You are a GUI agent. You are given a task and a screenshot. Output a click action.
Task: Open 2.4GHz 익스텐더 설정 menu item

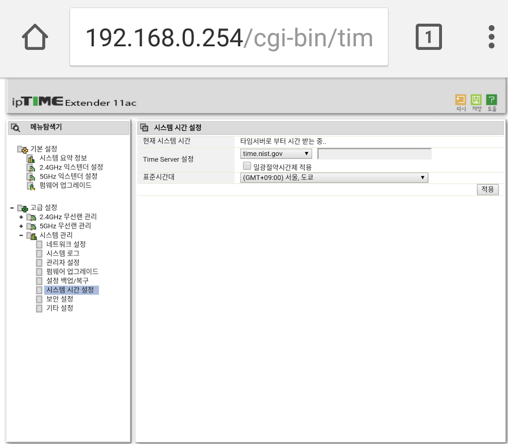click(x=71, y=167)
